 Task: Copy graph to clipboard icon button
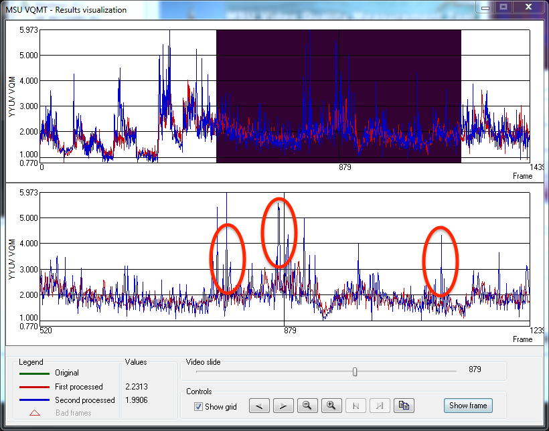click(x=404, y=406)
